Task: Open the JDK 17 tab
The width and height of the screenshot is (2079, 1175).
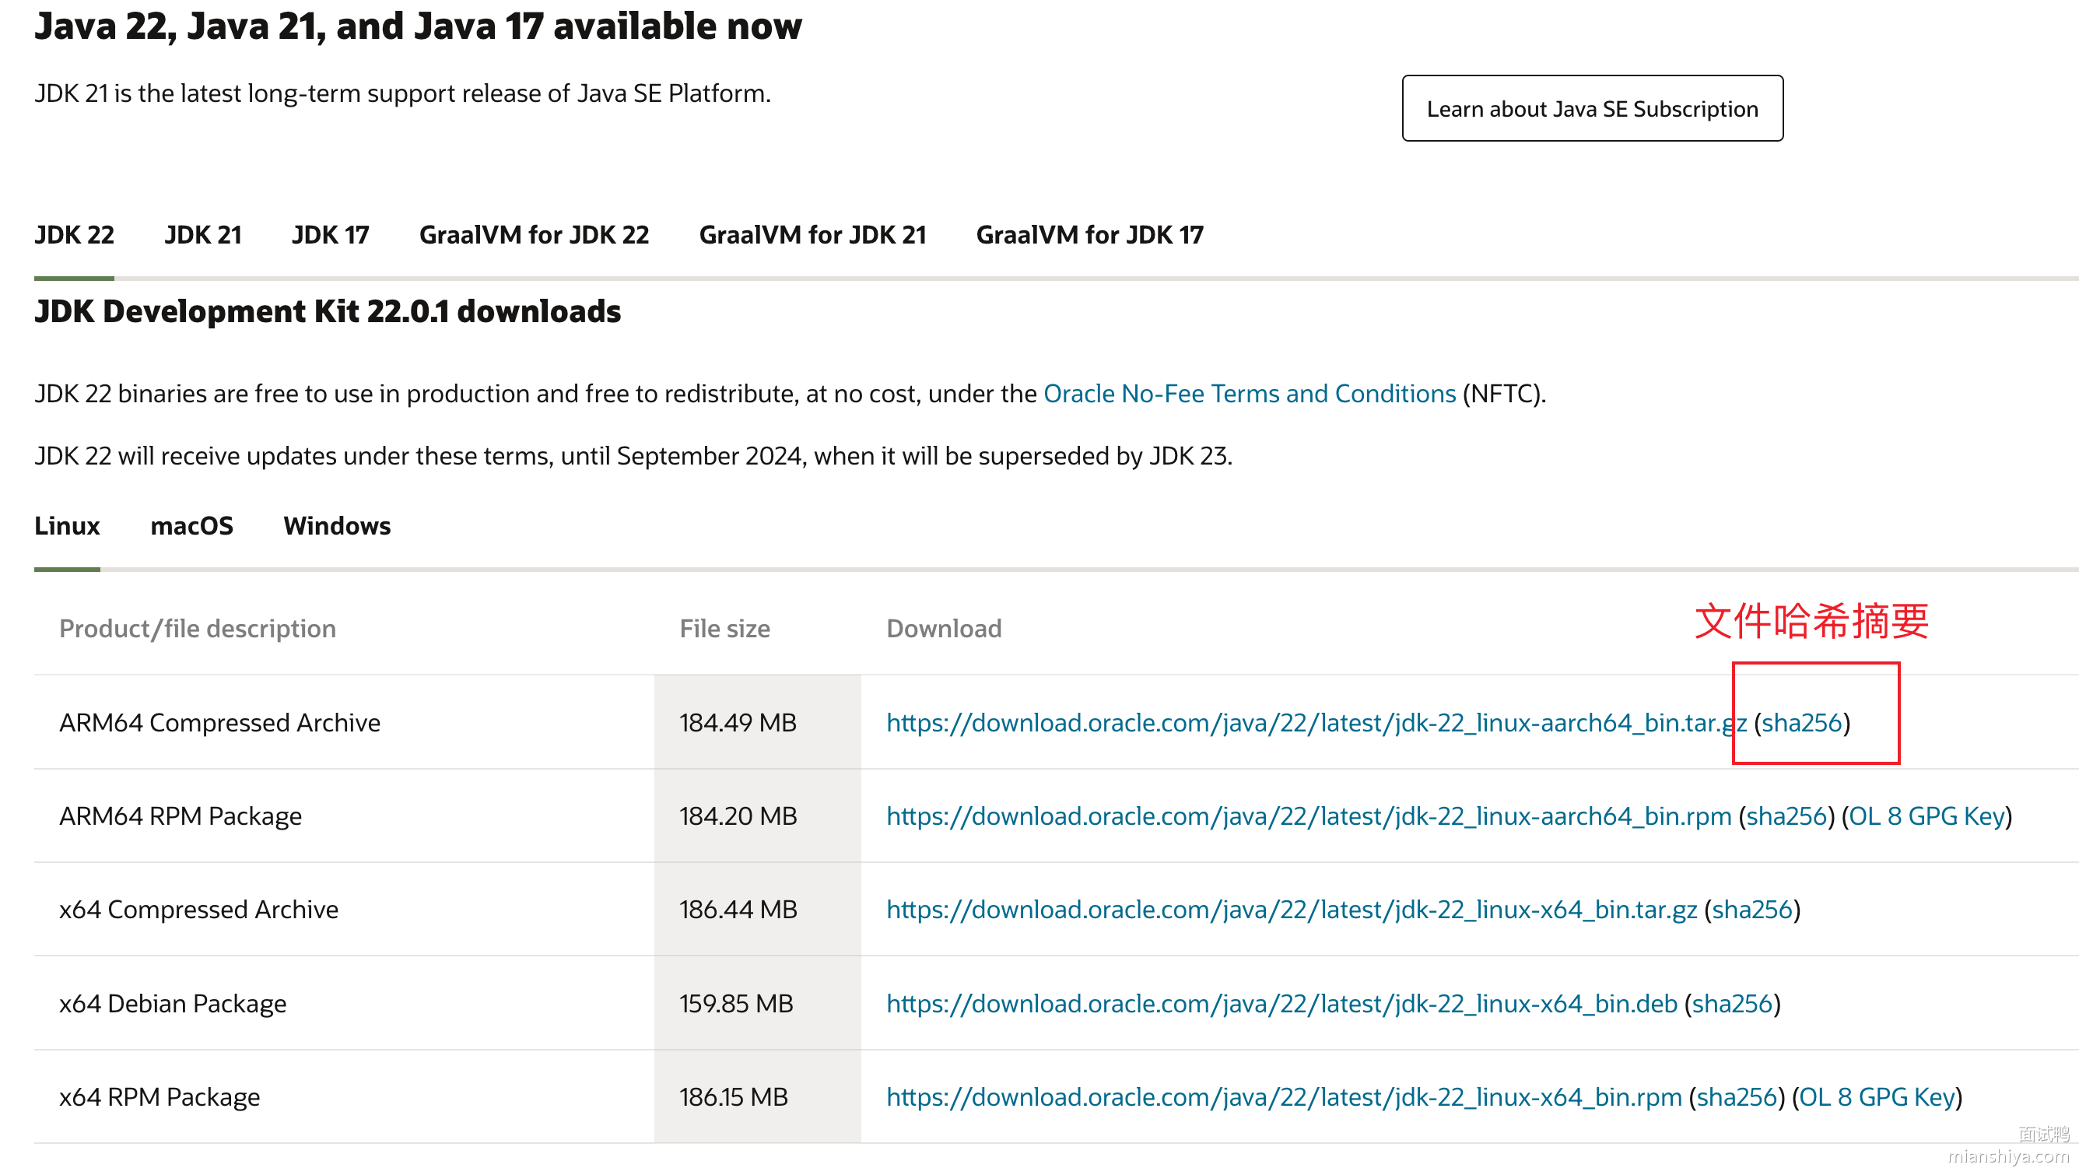Action: [x=330, y=235]
